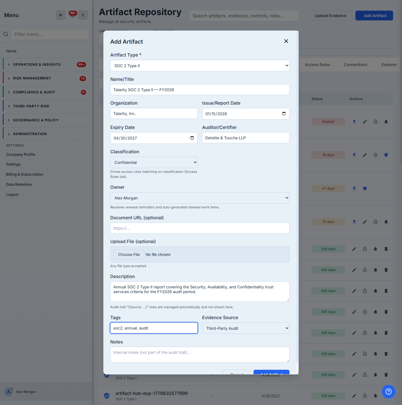This screenshot has height=405, width=402.
Task: Click the 47 days status badge
Action: tap(328, 189)
